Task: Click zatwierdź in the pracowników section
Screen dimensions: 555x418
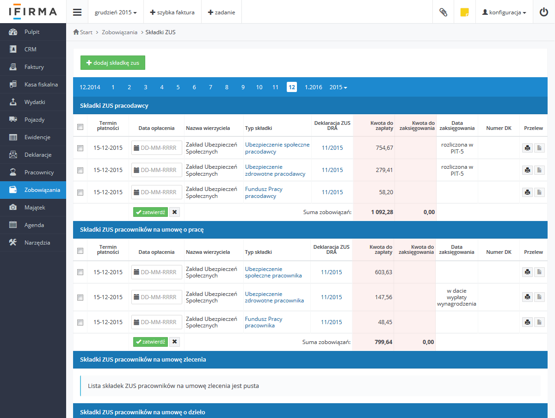Action: pyautogui.click(x=150, y=342)
